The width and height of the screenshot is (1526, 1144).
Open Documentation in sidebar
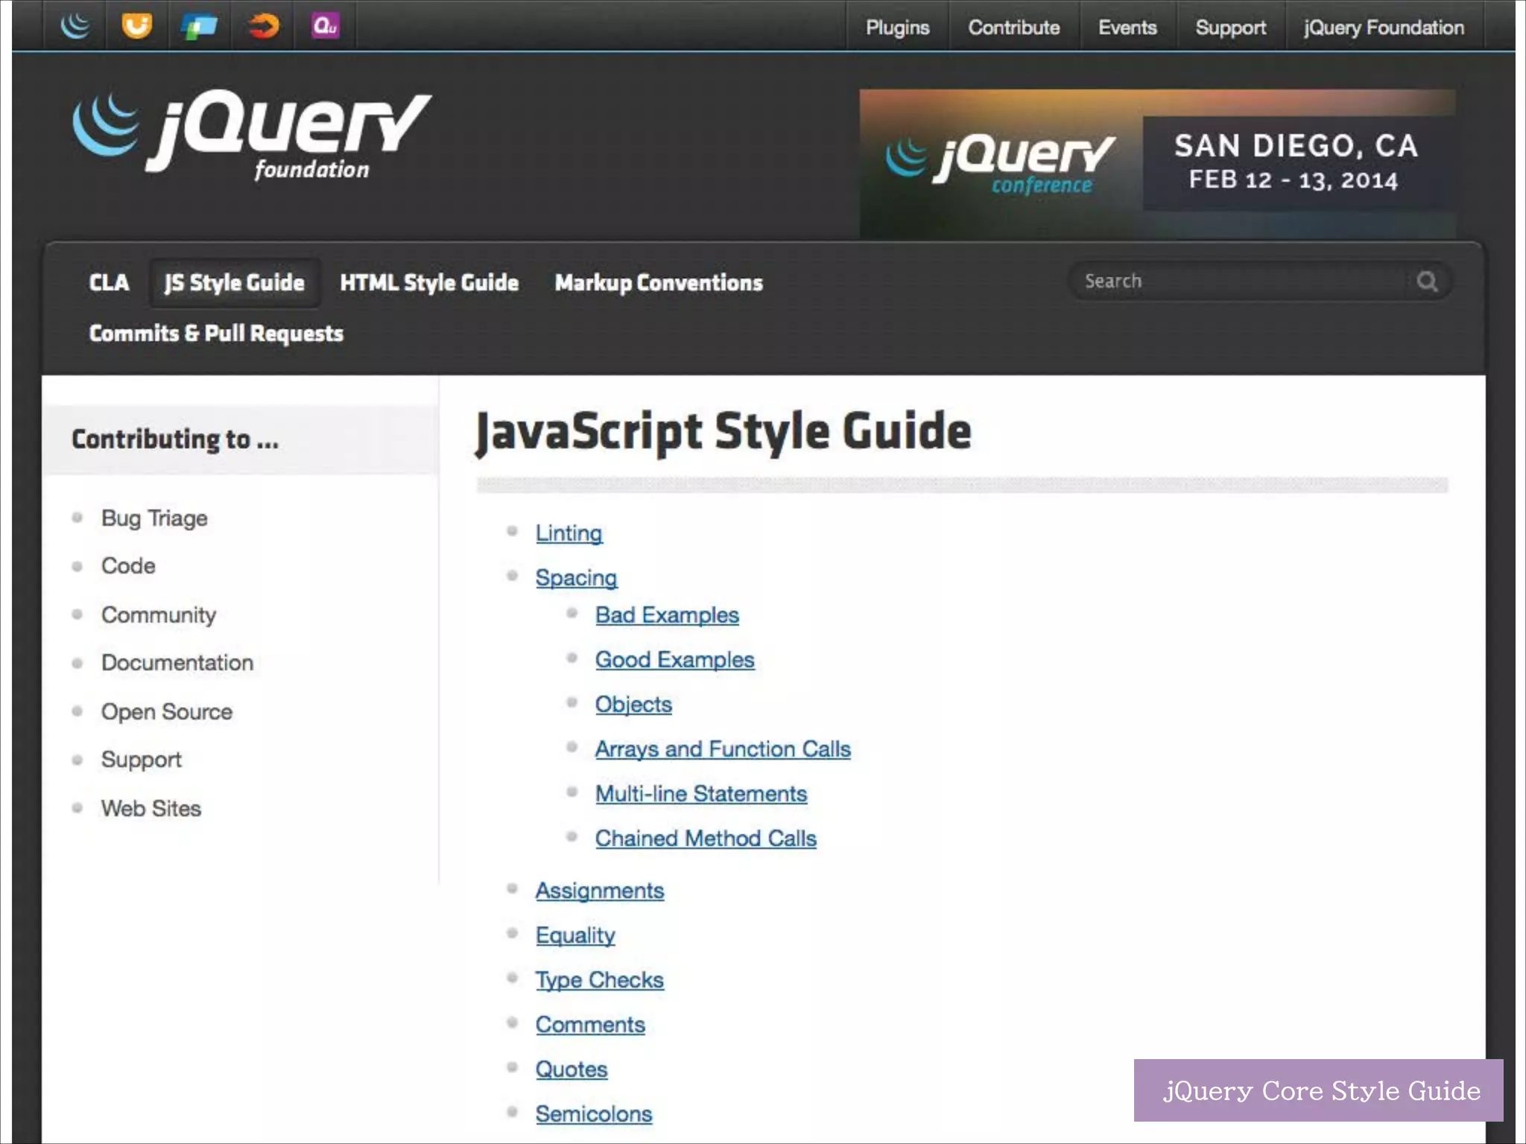coord(177,663)
